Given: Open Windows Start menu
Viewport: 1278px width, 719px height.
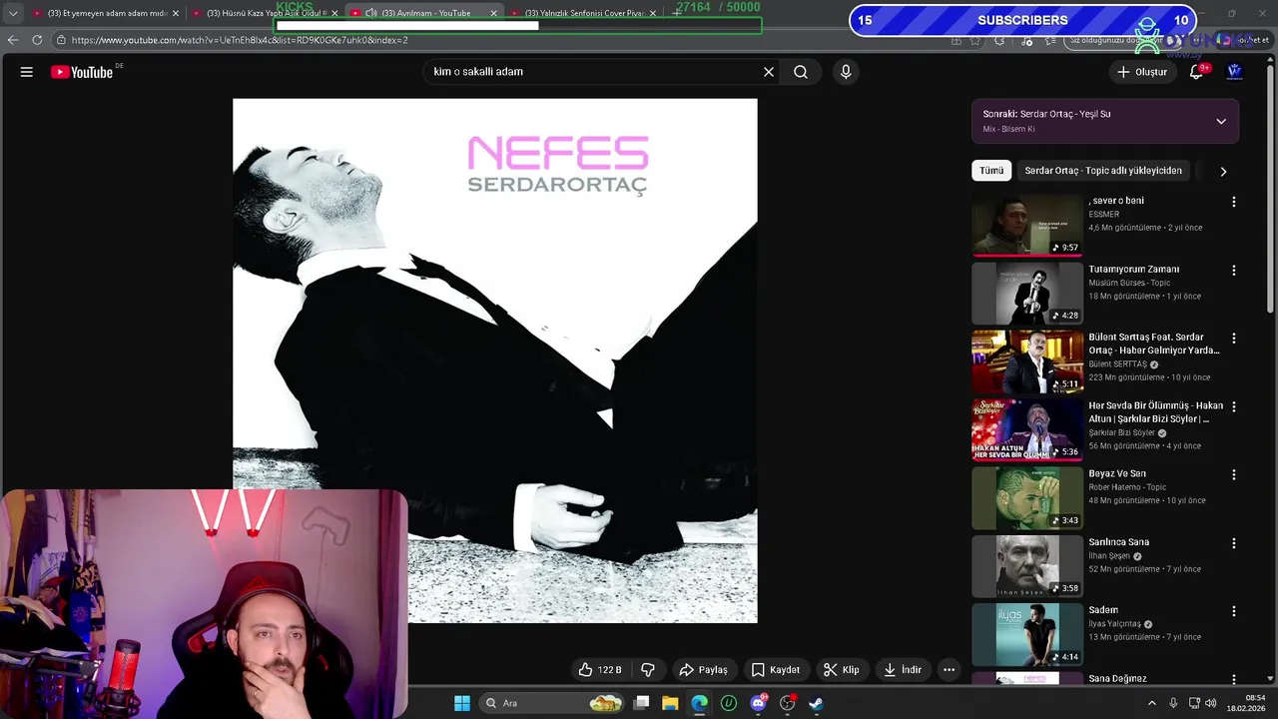Looking at the screenshot, I should click(x=462, y=703).
